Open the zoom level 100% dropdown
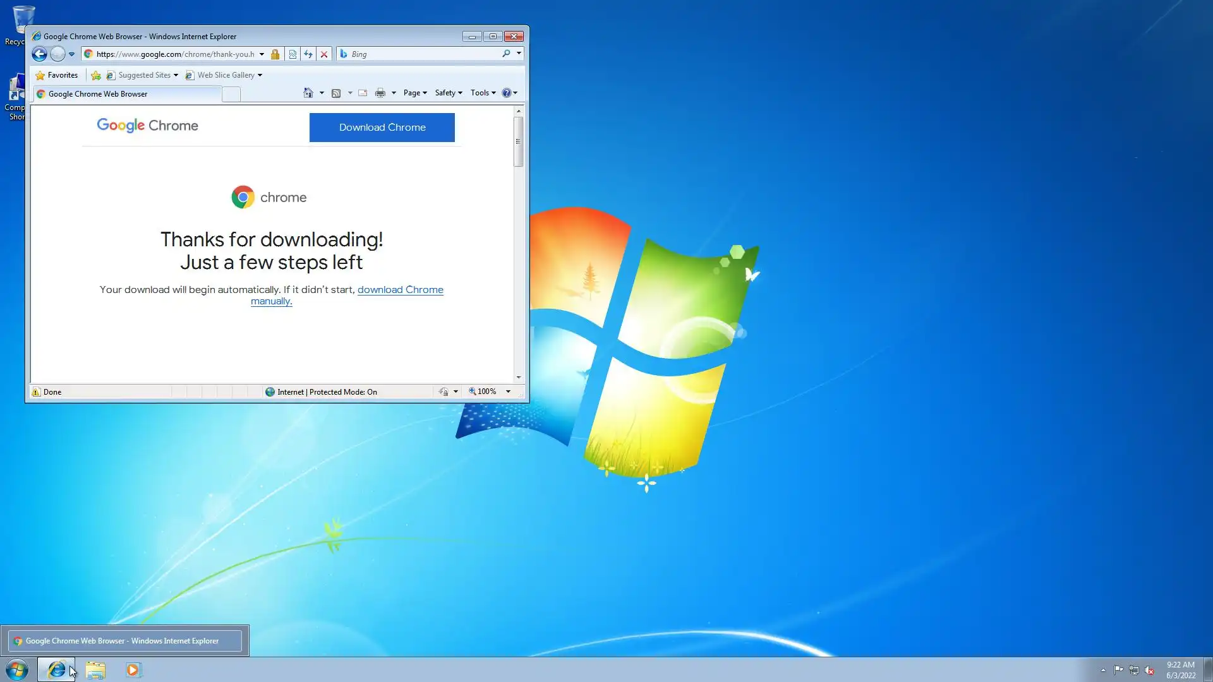 [508, 392]
